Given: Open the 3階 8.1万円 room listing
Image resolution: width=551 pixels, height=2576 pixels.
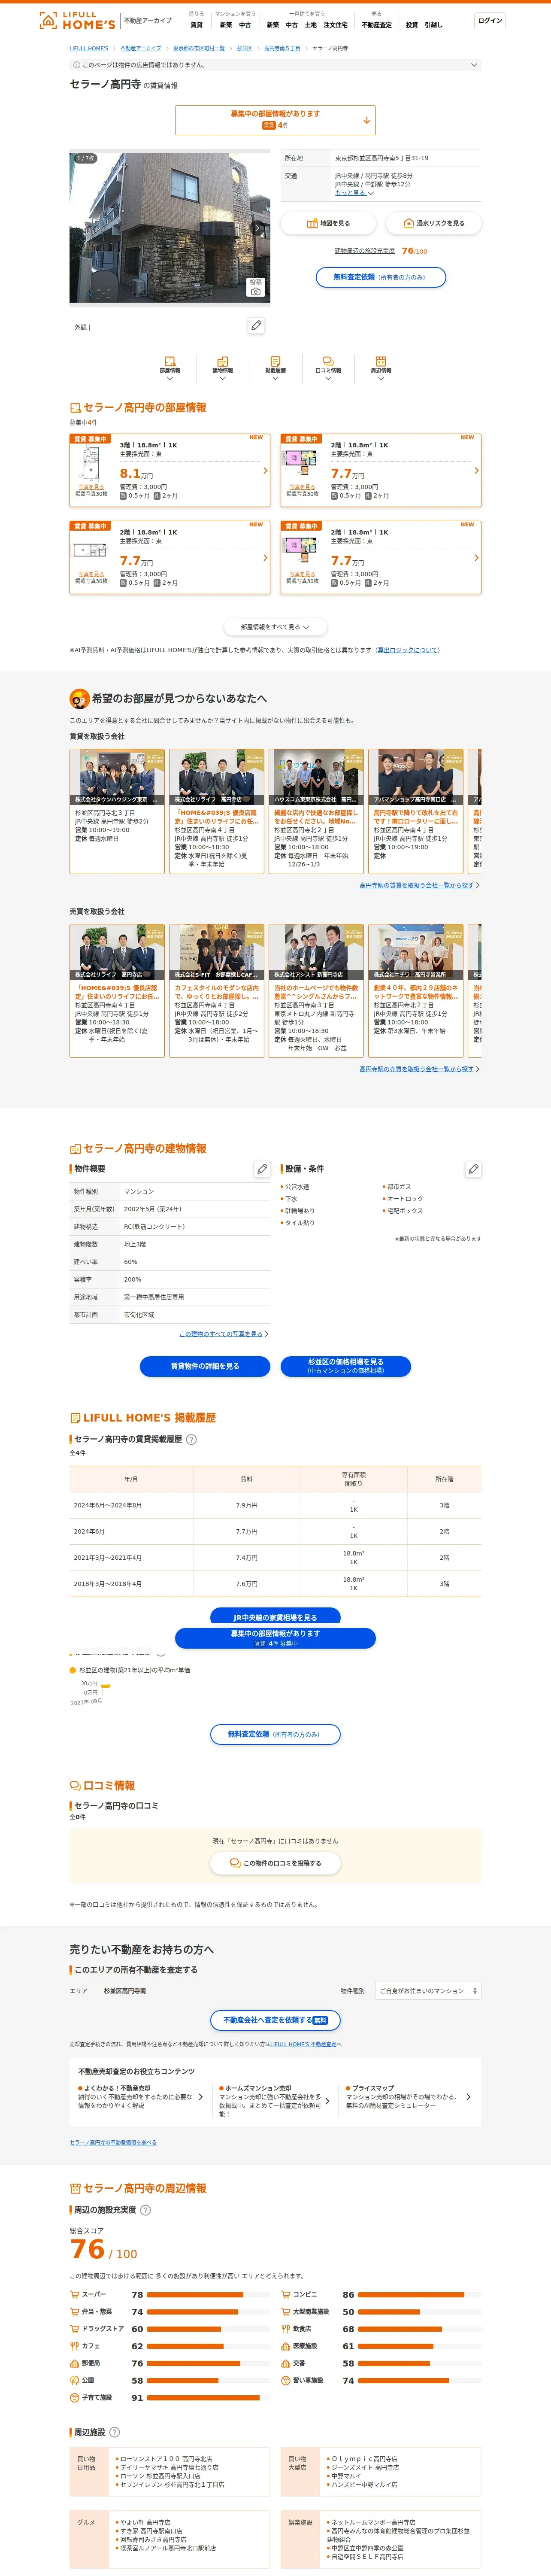Looking at the screenshot, I should click(170, 470).
